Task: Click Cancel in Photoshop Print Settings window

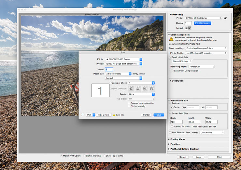Action: tap(183, 157)
